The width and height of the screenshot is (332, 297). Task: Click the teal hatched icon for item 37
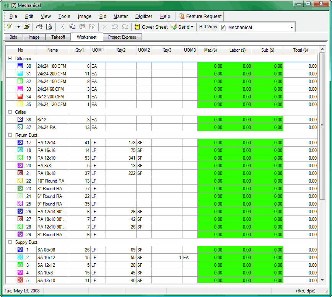tap(20, 127)
